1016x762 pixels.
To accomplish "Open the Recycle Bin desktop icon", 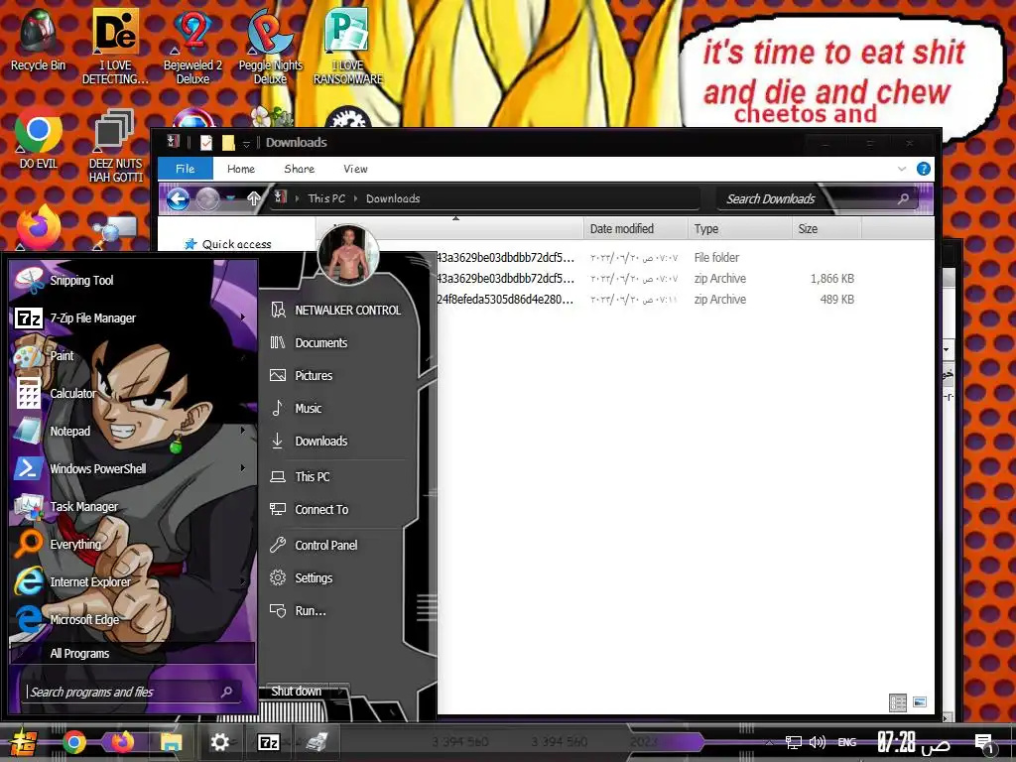I will [x=38, y=39].
